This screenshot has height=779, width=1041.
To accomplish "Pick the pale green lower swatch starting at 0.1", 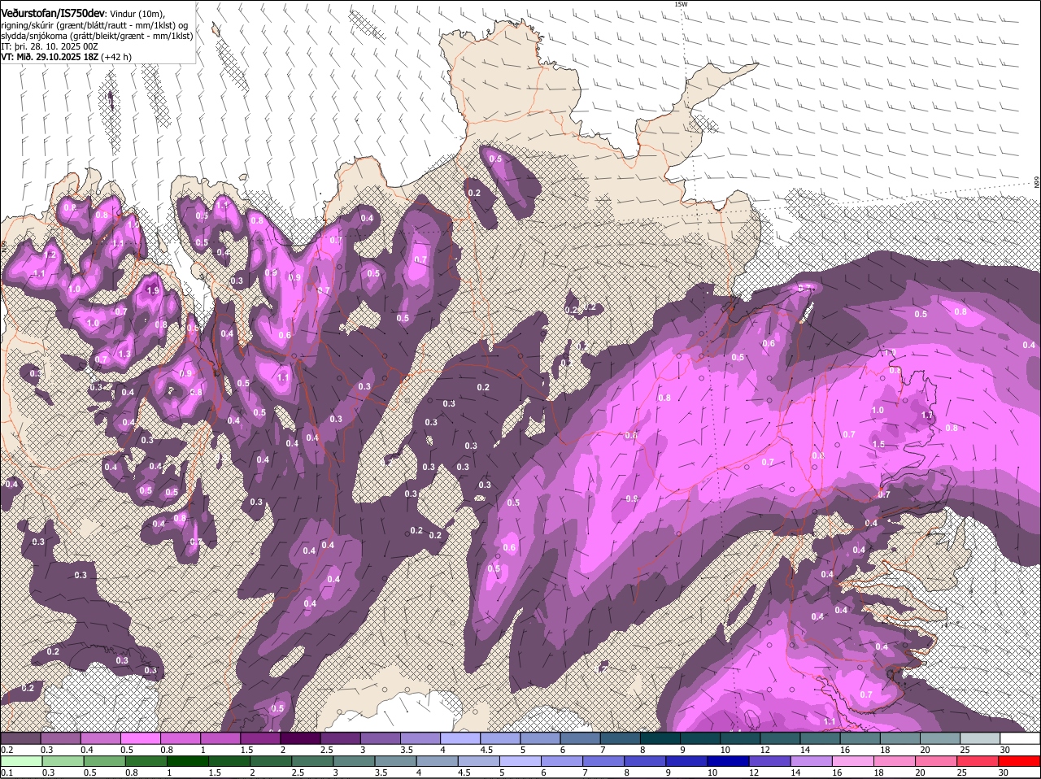I will 20,761.
